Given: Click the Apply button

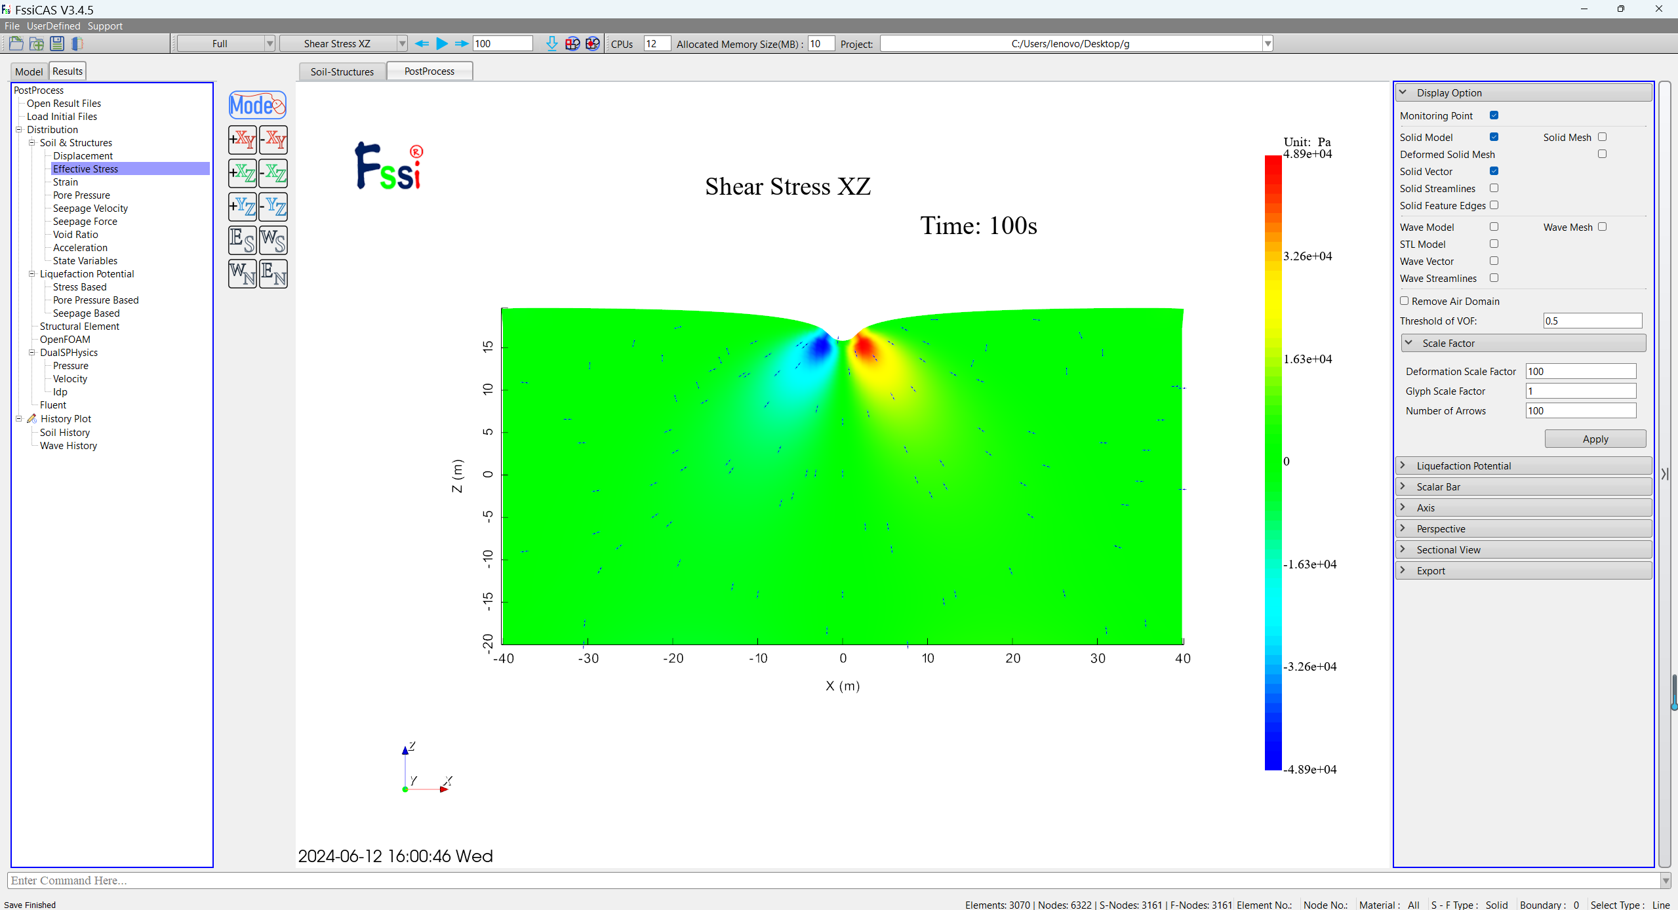Looking at the screenshot, I should [x=1595, y=439].
